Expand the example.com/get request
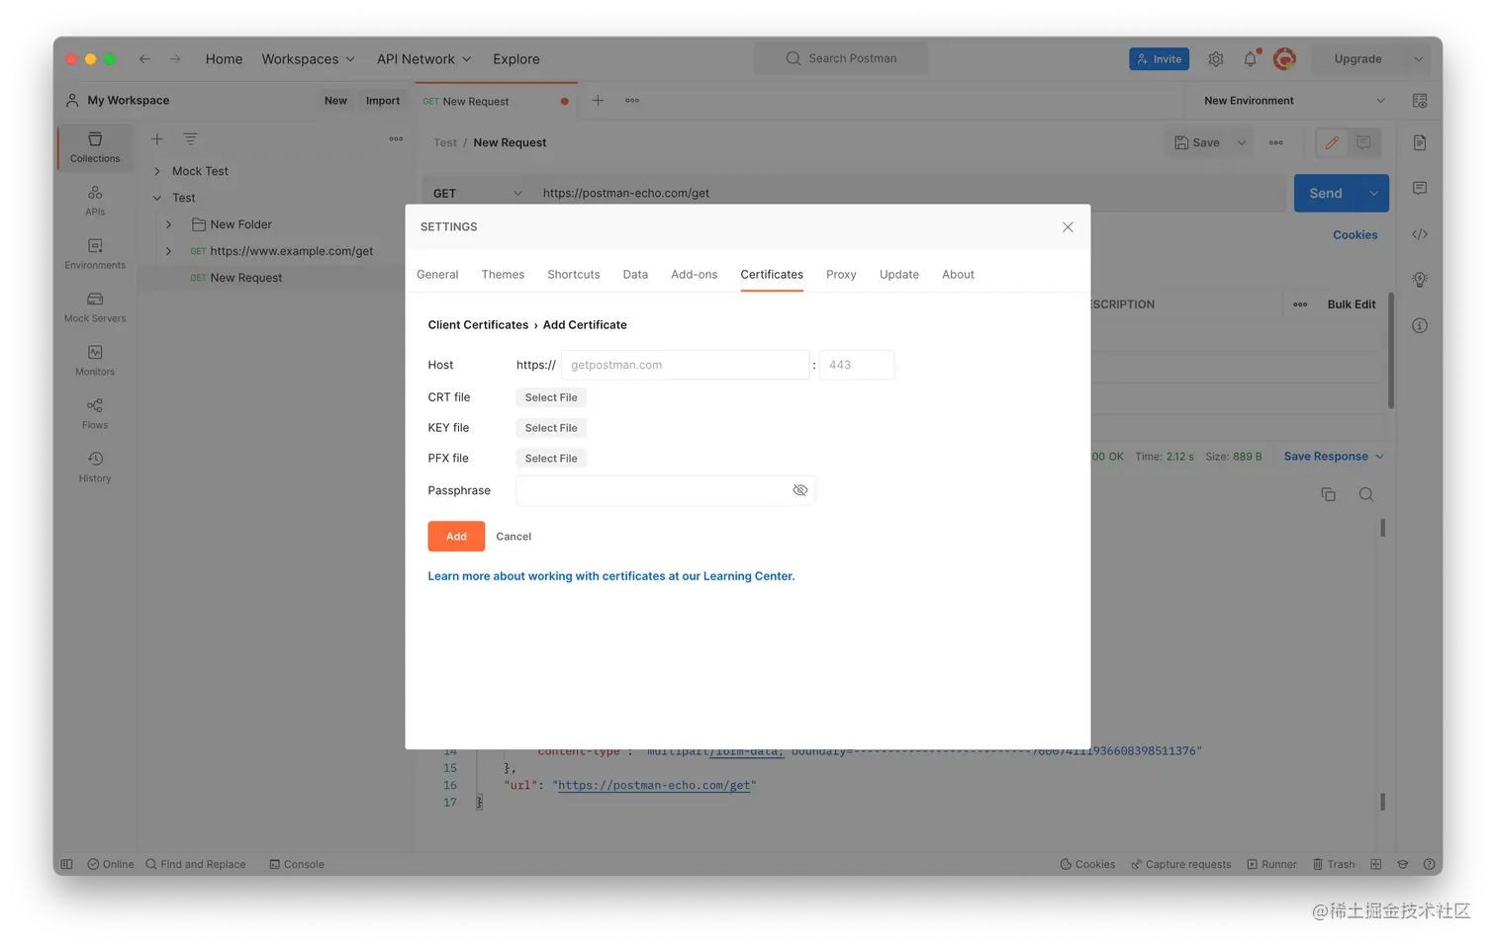 click(x=168, y=251)
